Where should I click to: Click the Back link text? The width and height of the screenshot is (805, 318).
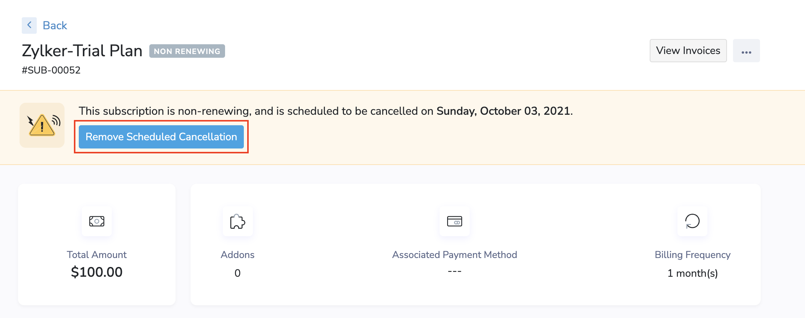tap(55, 25)
